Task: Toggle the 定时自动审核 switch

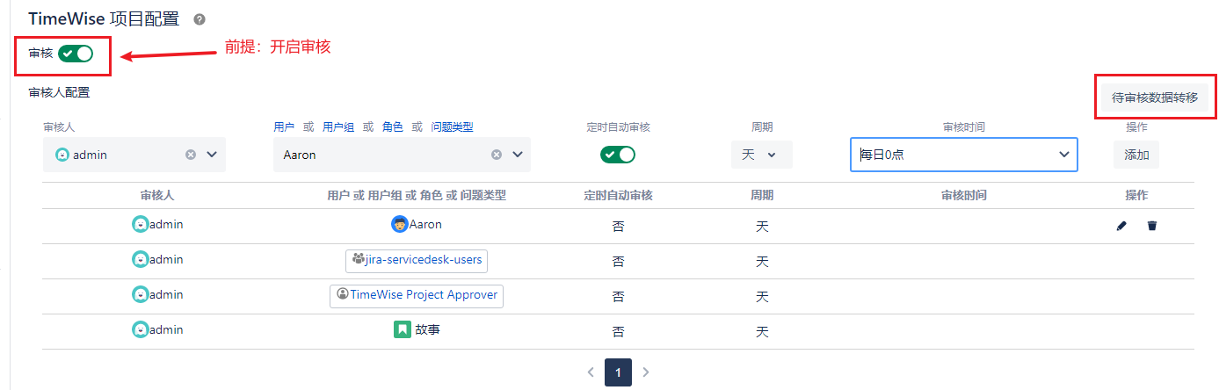Action: [x=617, y=155]
